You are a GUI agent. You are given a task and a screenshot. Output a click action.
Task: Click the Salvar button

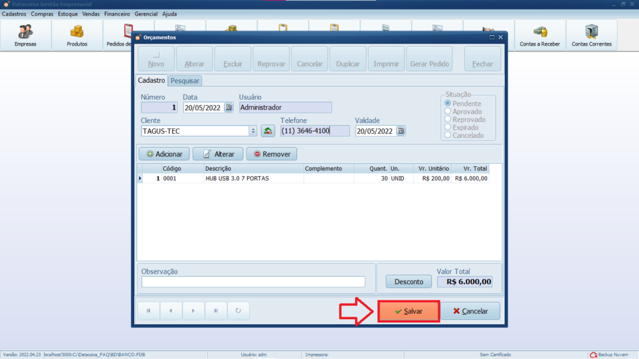point(409,311)
